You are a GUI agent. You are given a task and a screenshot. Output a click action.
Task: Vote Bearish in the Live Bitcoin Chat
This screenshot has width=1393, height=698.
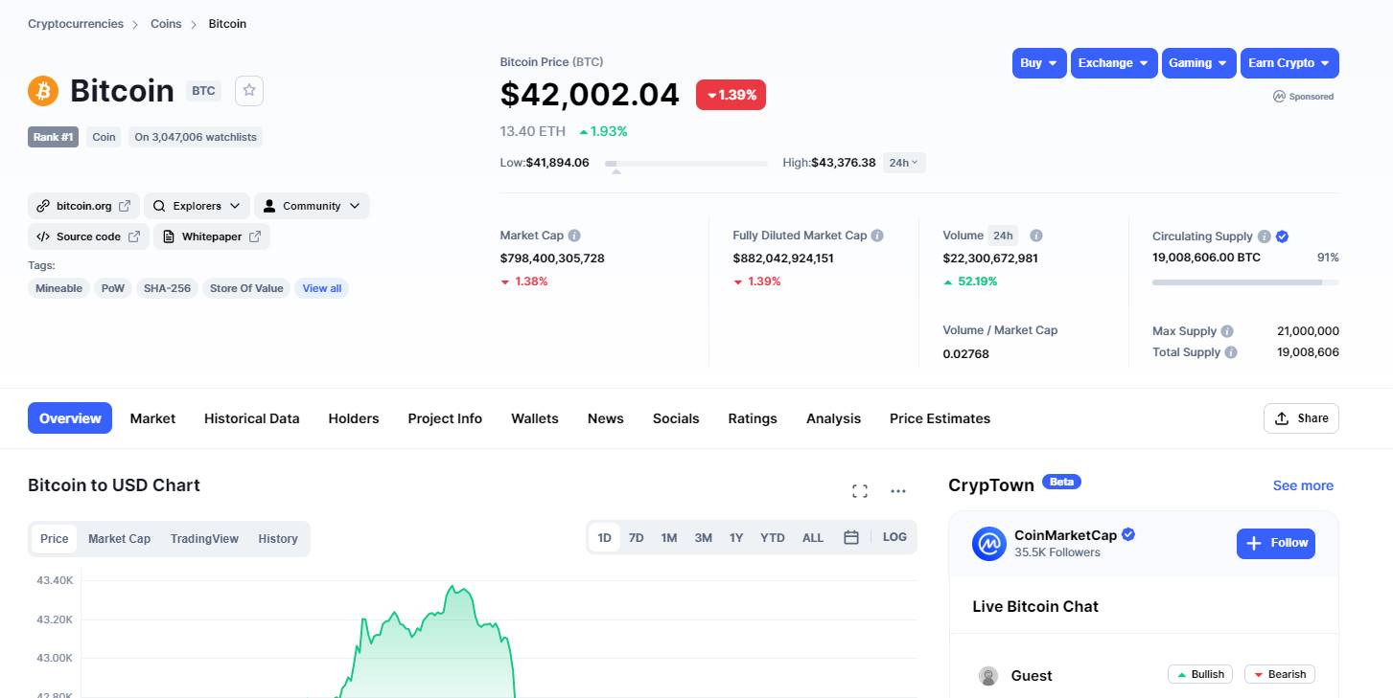click(1280, 675)
